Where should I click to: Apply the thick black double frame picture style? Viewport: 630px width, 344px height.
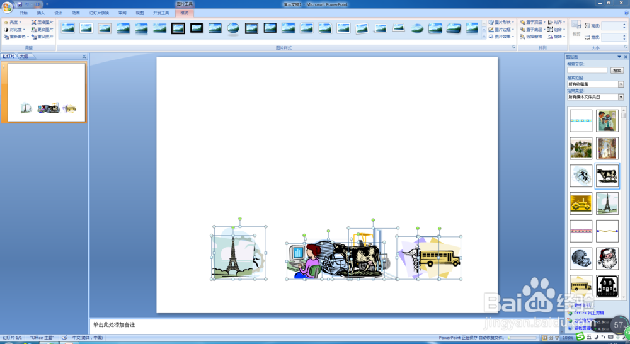click(x=178, y=28)
